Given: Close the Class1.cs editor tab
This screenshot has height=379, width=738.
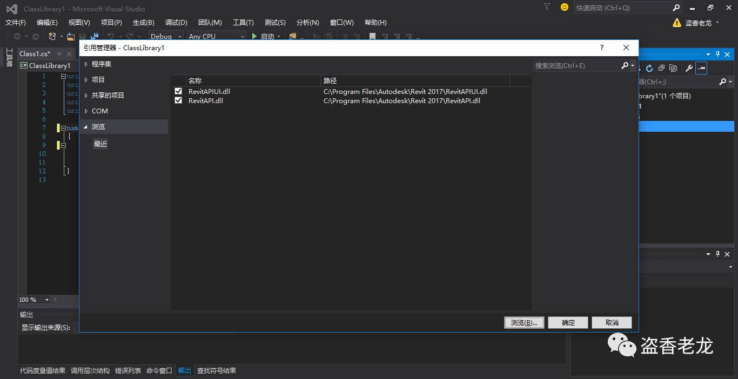Looking at the screenshot, I should pyautogui.click(x=69, y=53).
